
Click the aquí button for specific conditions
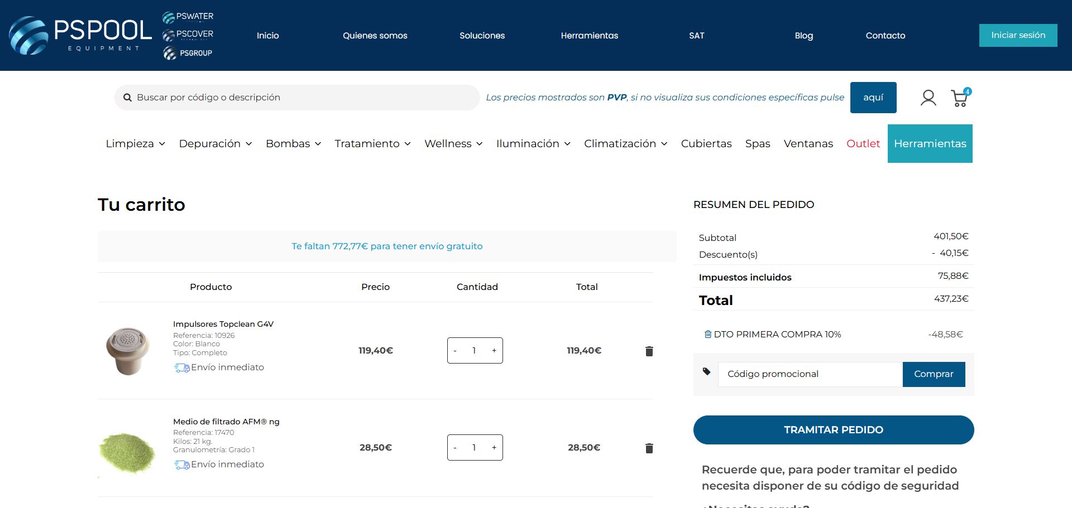point(873,98)
